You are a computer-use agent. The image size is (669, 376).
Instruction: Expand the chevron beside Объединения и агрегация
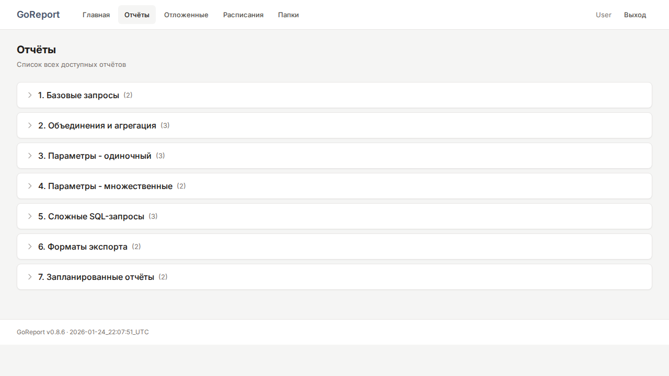[x=30, y=125]
